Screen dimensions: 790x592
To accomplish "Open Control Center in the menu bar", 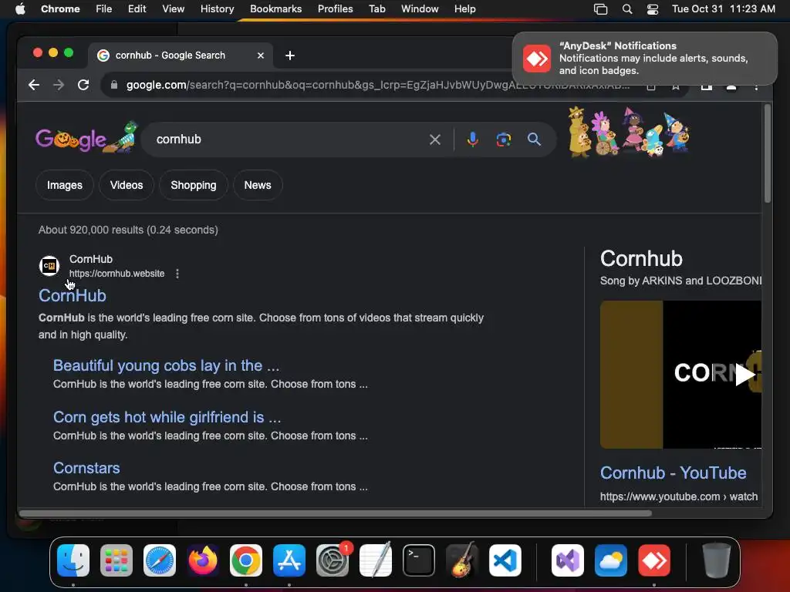I will click(653, 9).
